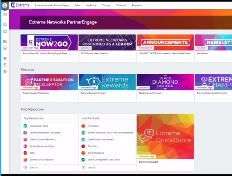Click the Key Resources View All arrow icon
Image resolution: width=232 pixels, height=176 pixels.
[x=25, y=168]
